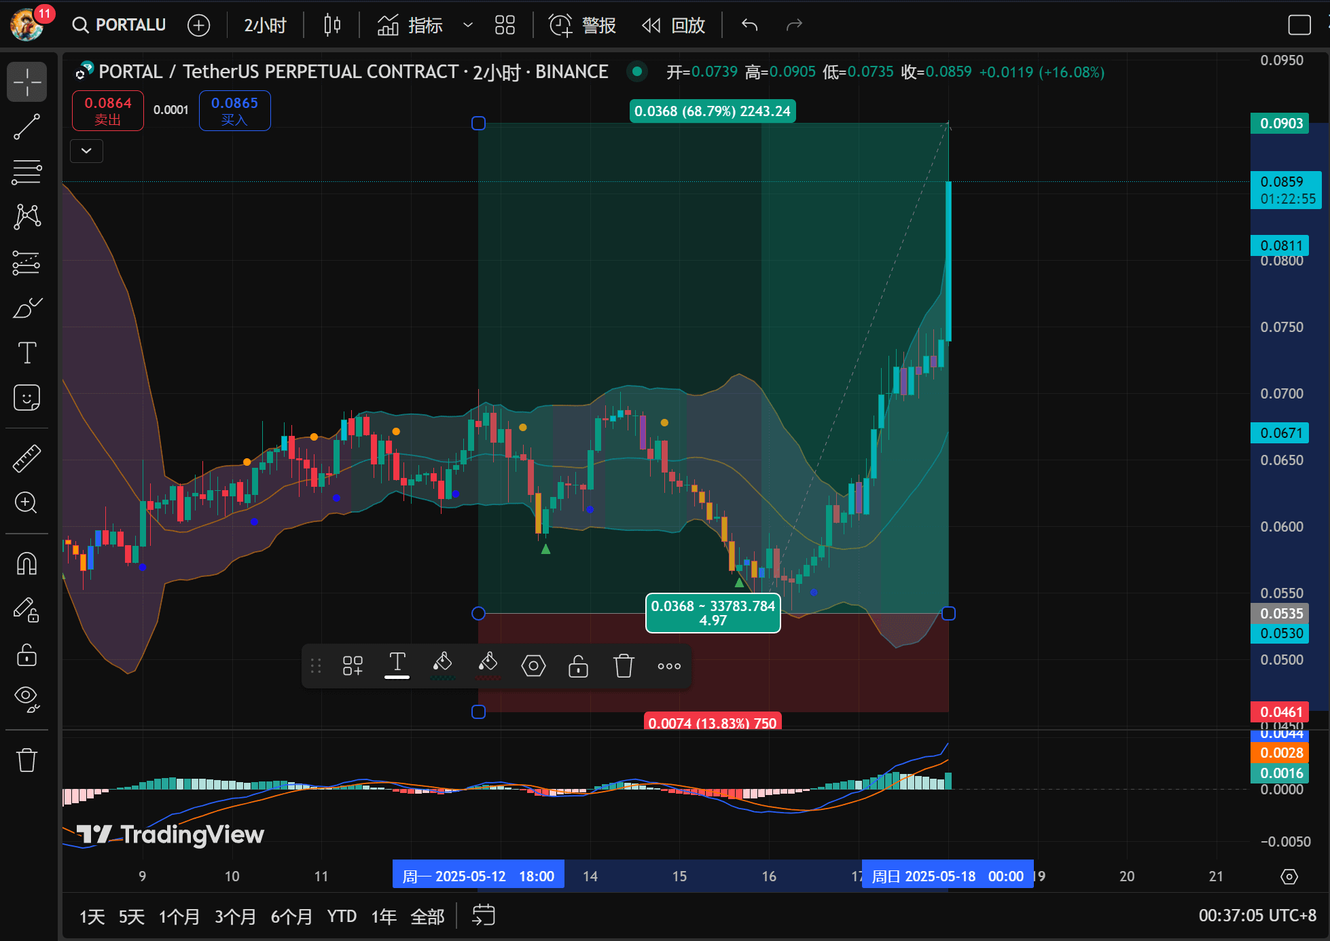Start 回放 bar replay mode
Screen dimensions: 1330x941
[674, 25]
